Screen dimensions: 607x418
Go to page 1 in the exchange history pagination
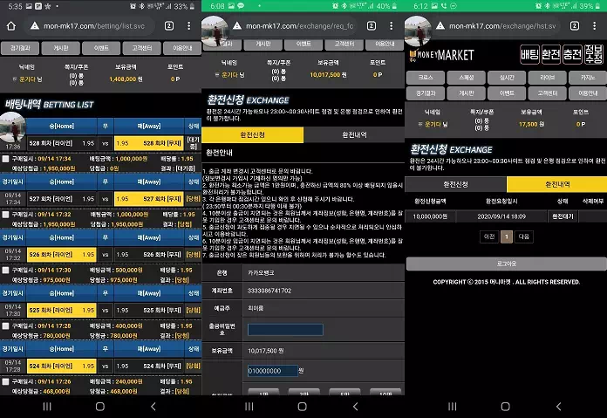507,236
